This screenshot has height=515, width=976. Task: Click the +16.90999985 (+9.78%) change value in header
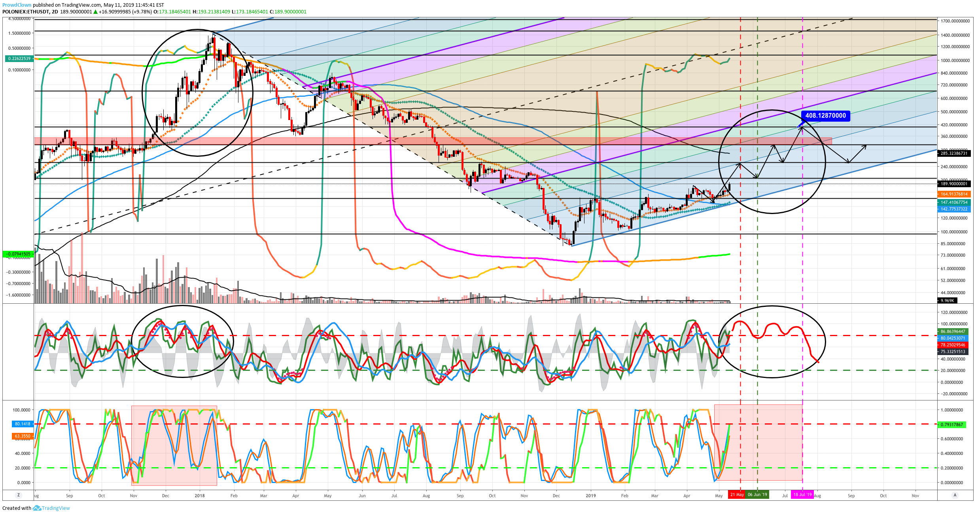pos(125,12)
